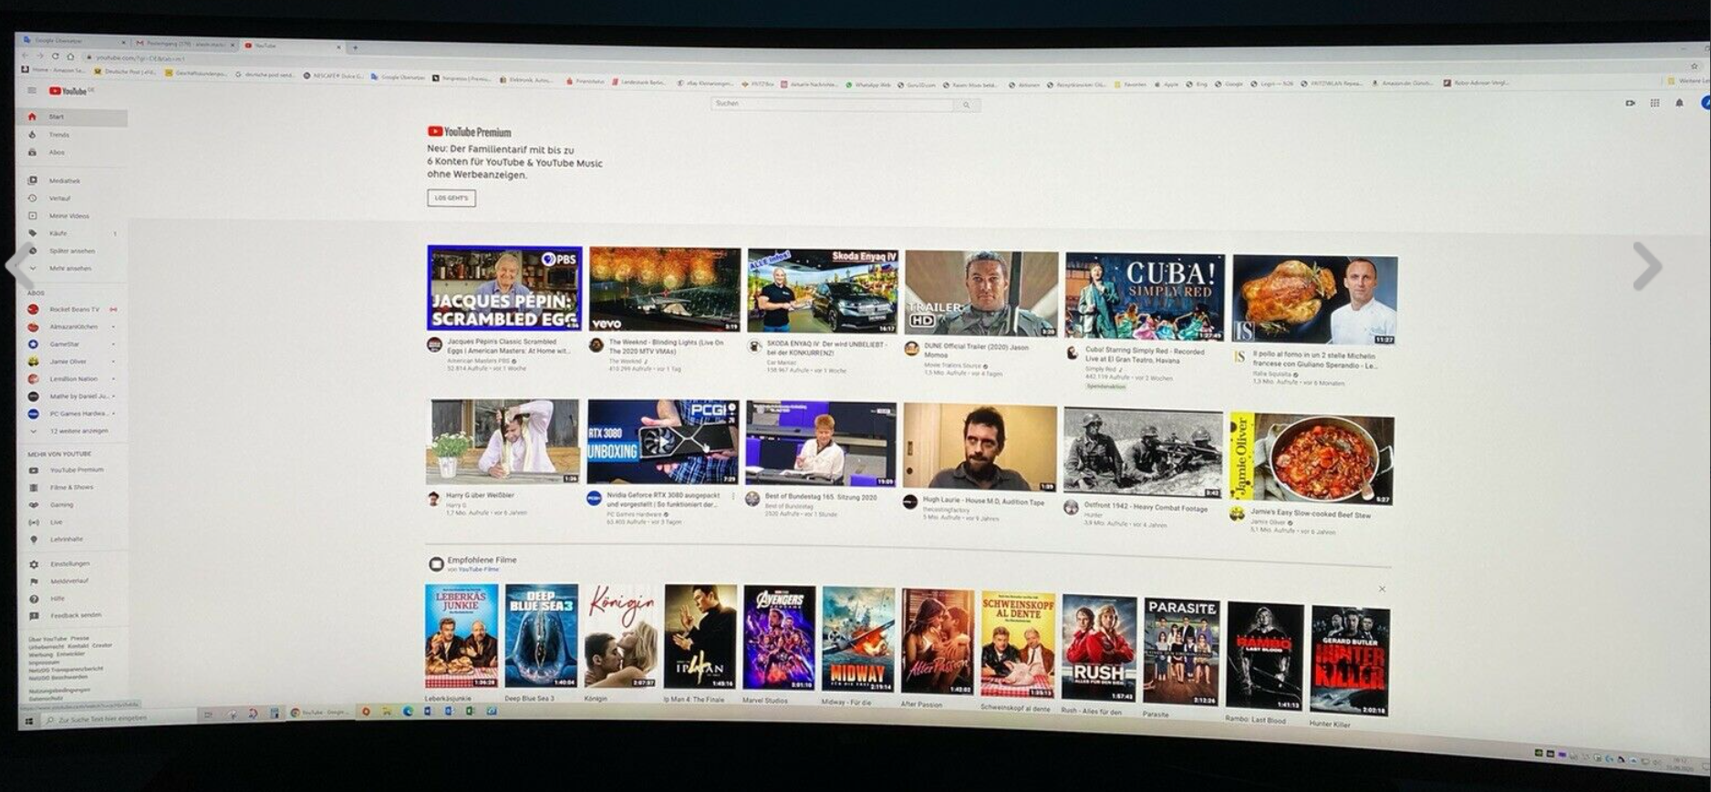Switch to the Google Übersetzer tab
Screen dimensions: 1711x792
(73, 41)
